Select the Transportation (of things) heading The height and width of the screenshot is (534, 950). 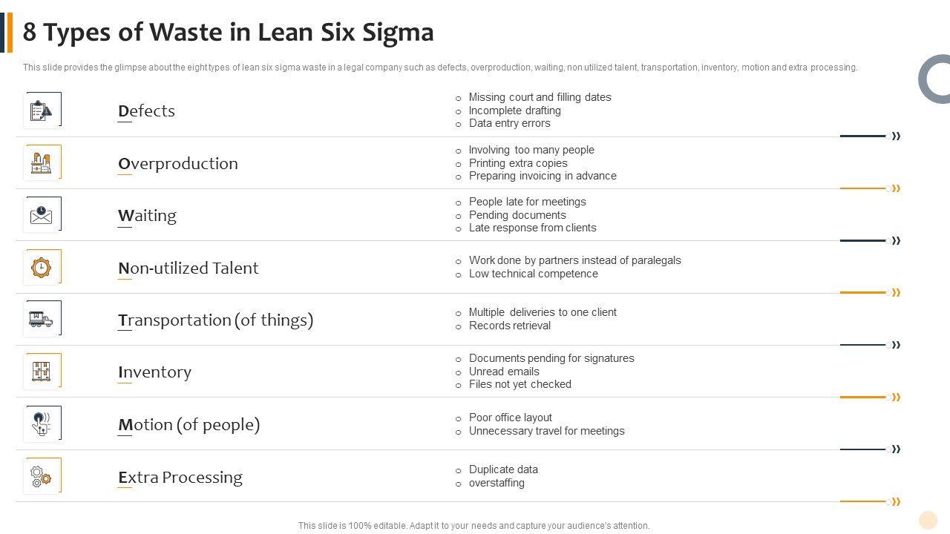[215, 320]
